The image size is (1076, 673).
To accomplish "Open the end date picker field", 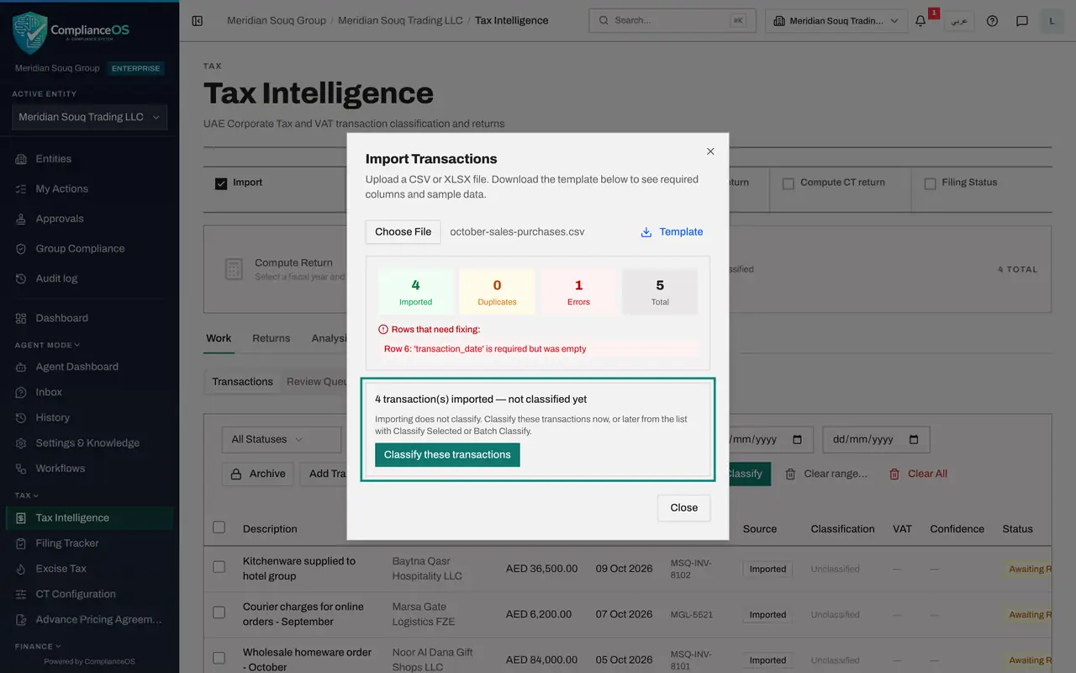I will click(876, 439).
